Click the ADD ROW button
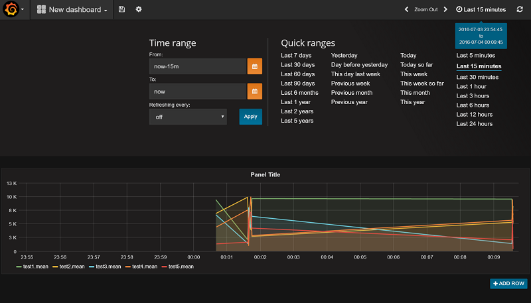 508,283
